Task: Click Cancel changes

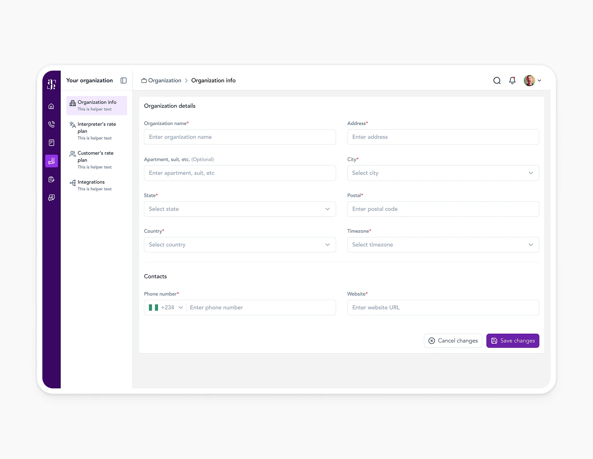Action: pos(453,340)
